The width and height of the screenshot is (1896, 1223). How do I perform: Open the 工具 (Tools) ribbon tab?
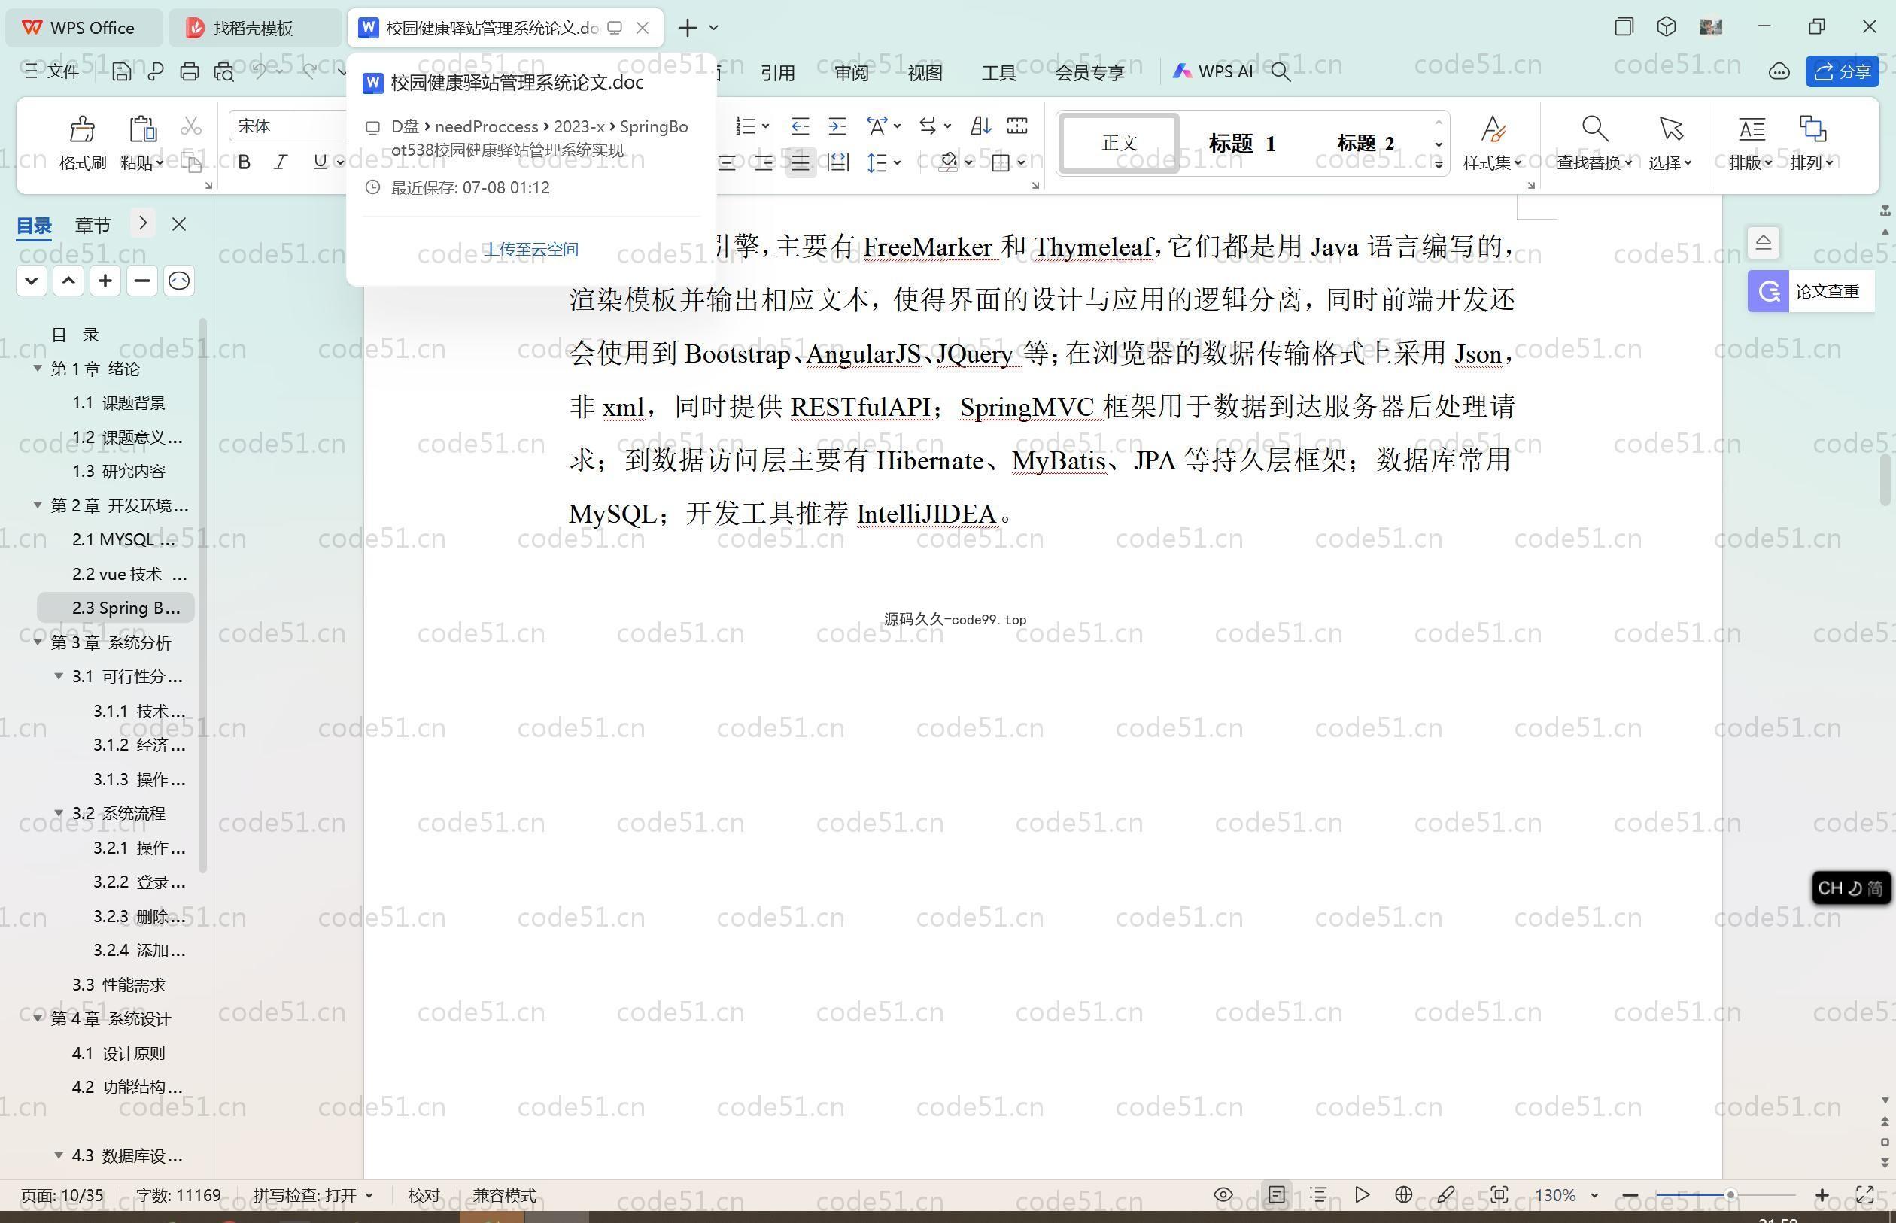998,72
